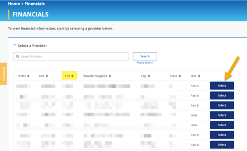Sort table by City column arrows
The width and height of the screenshot is (247, 151).
(149, 76)
